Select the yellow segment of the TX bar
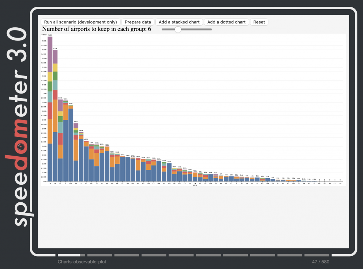 click(x=55, y=67)
